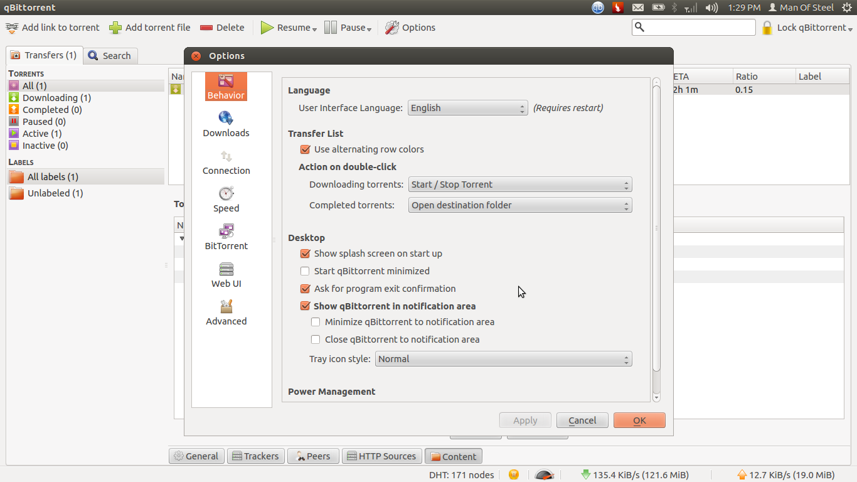Check Minimize qBittorrent to notification area
Screen dimensions: 857x482
pos(316,322)
